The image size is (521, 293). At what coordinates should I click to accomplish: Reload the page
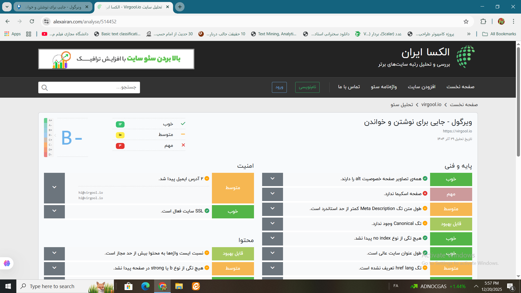coord(32,21)
